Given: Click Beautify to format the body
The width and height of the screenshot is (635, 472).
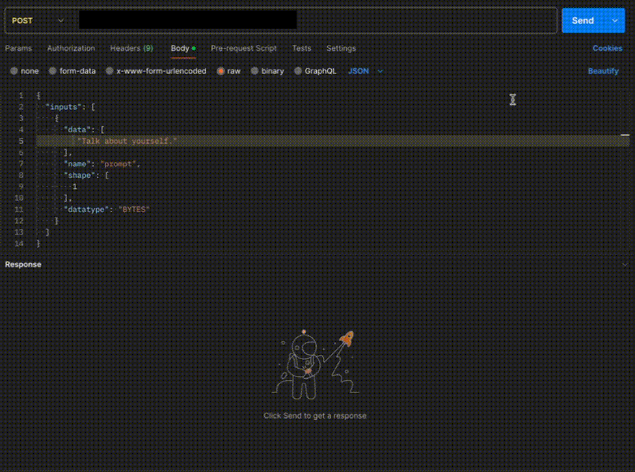Looking at the screenshot, I should coord(603,71).
